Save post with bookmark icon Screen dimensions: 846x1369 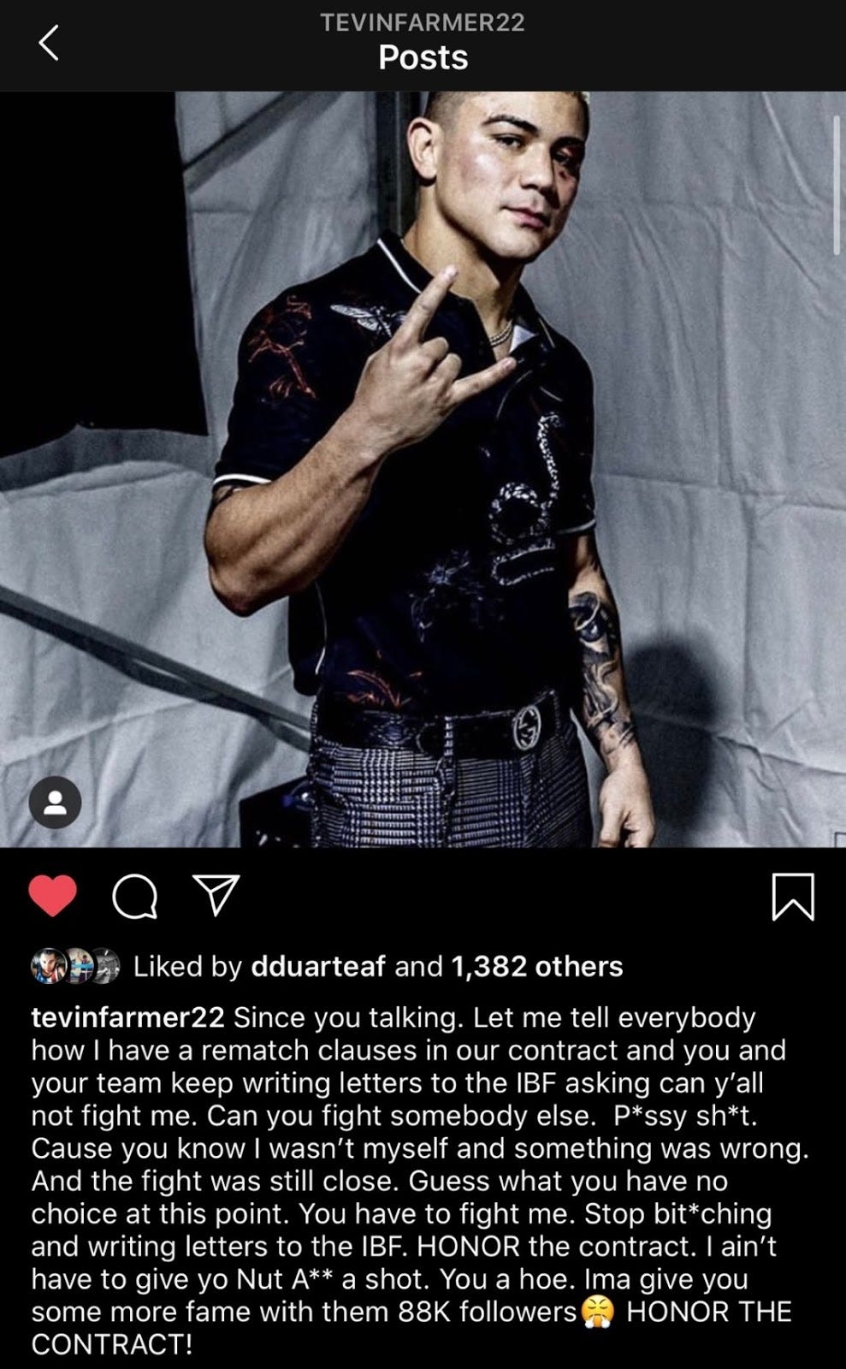point(793,897)
